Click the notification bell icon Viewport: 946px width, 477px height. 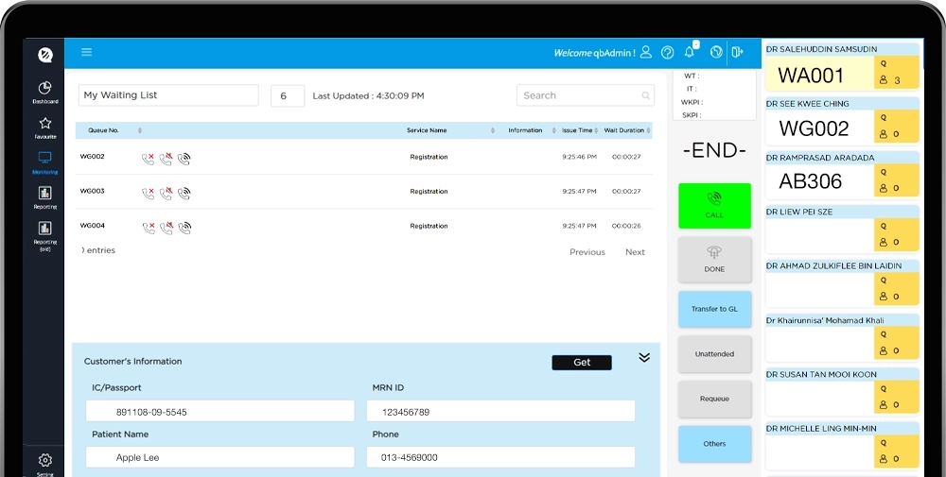coord(690,53)
